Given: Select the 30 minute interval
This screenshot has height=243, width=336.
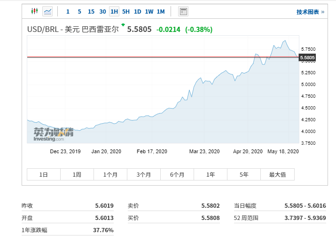Looking at the screenshot, I should (x=102, y=11).
